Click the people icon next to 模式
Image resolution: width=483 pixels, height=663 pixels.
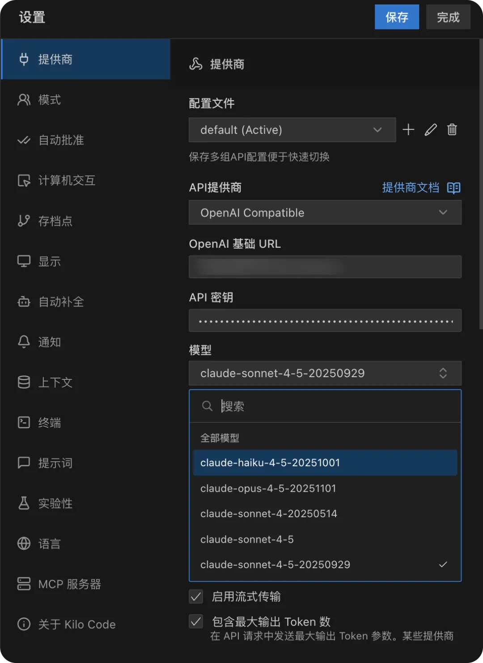click(x=24, y=99)
